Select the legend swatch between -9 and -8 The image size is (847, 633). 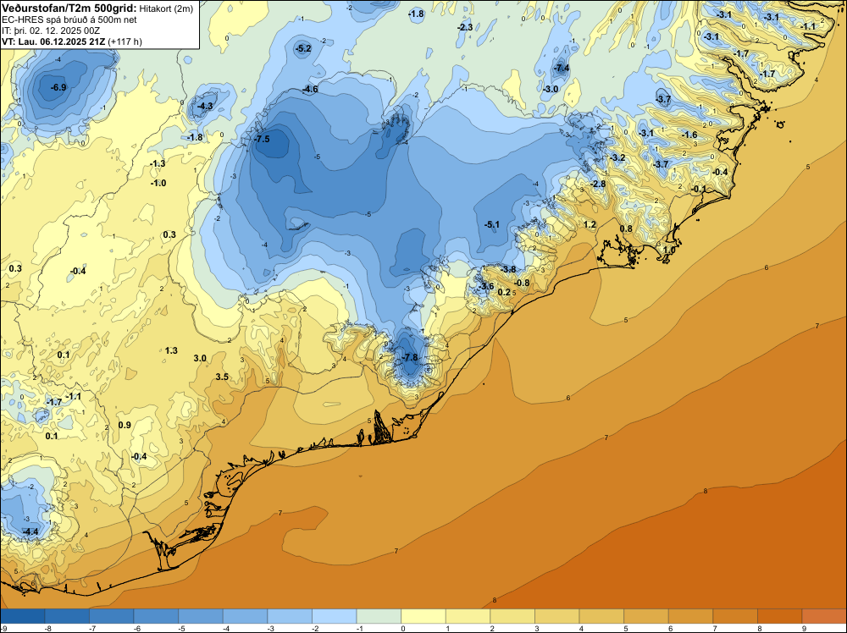point(23,616)
